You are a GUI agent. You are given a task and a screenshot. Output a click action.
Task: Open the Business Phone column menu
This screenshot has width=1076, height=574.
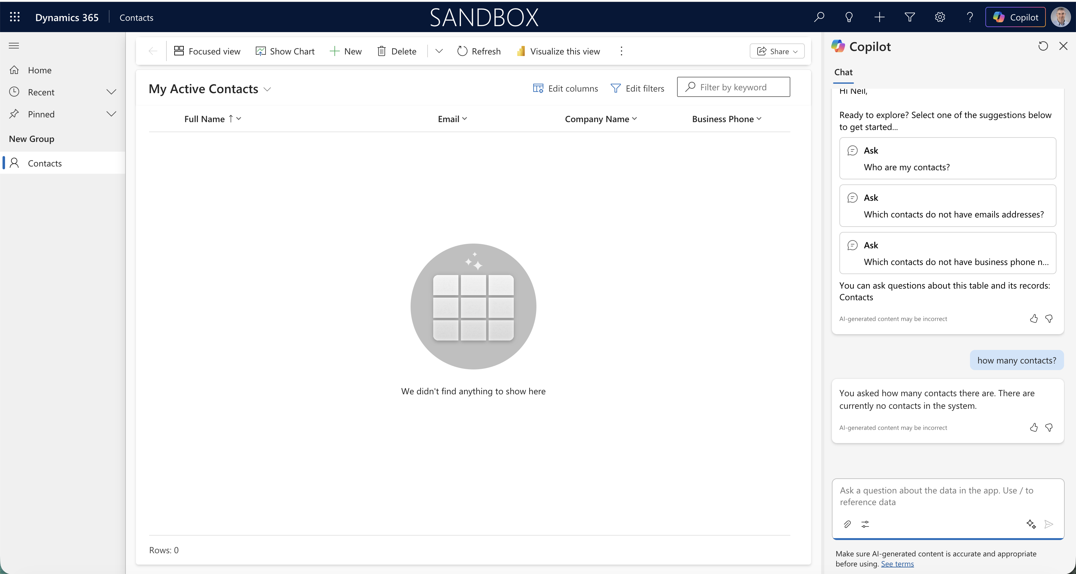pyautogui.click(x=727, y=119)
